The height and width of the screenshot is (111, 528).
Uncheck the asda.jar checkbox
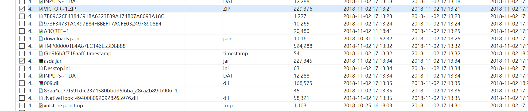(x=22, y=61)
